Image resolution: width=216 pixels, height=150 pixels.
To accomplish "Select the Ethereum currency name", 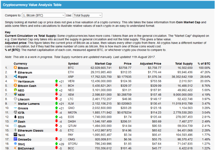I will pos(25,72).
